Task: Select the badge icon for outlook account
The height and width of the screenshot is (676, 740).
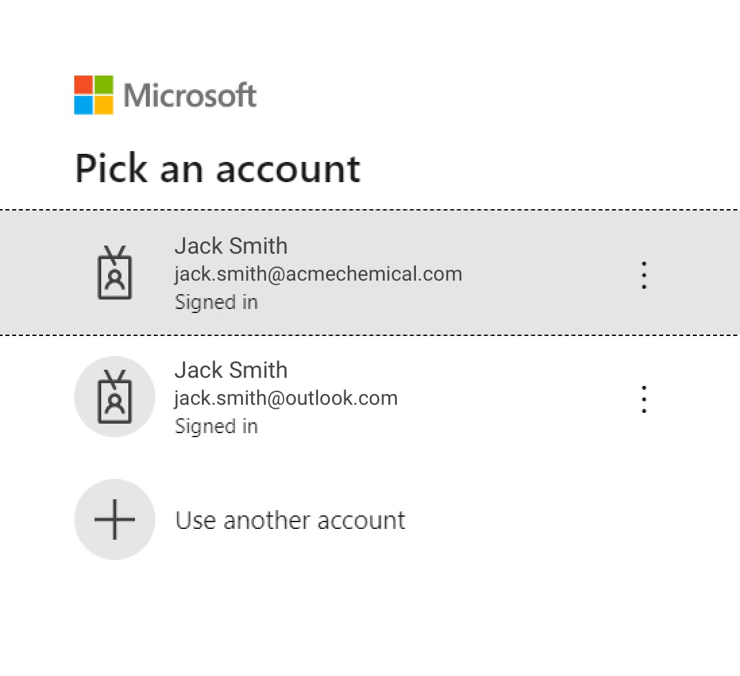Action: 115,397
